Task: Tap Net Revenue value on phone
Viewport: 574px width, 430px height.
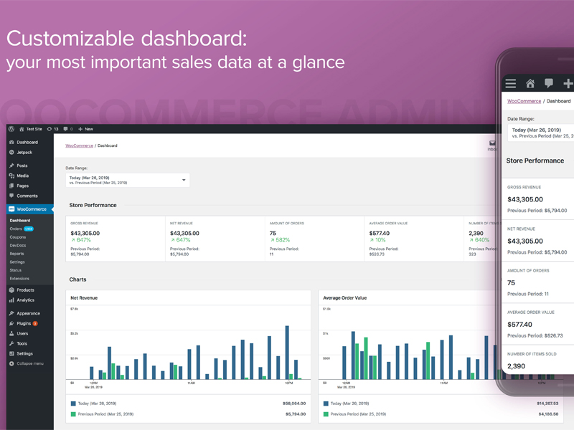Action: click(x=525, y=242)
